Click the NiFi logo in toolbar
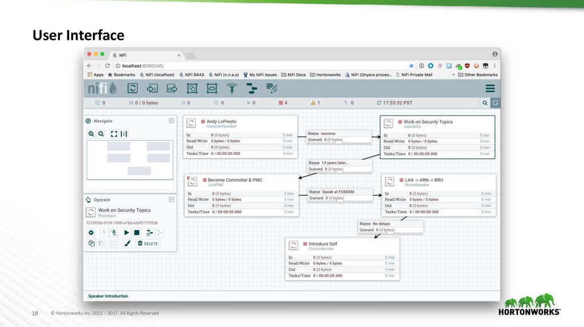 [102, 88]
